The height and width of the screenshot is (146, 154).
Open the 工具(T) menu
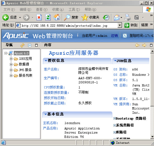pos(74,10)
